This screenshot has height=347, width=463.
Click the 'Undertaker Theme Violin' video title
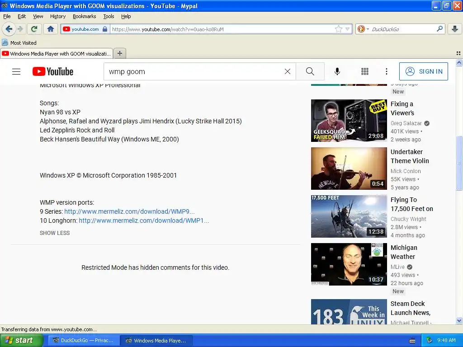(x=410, y=156)
